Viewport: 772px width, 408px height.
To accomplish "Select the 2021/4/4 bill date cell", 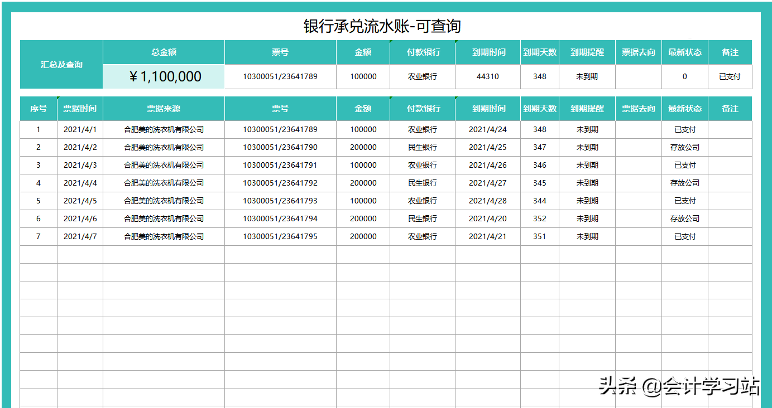I will 80,183.
